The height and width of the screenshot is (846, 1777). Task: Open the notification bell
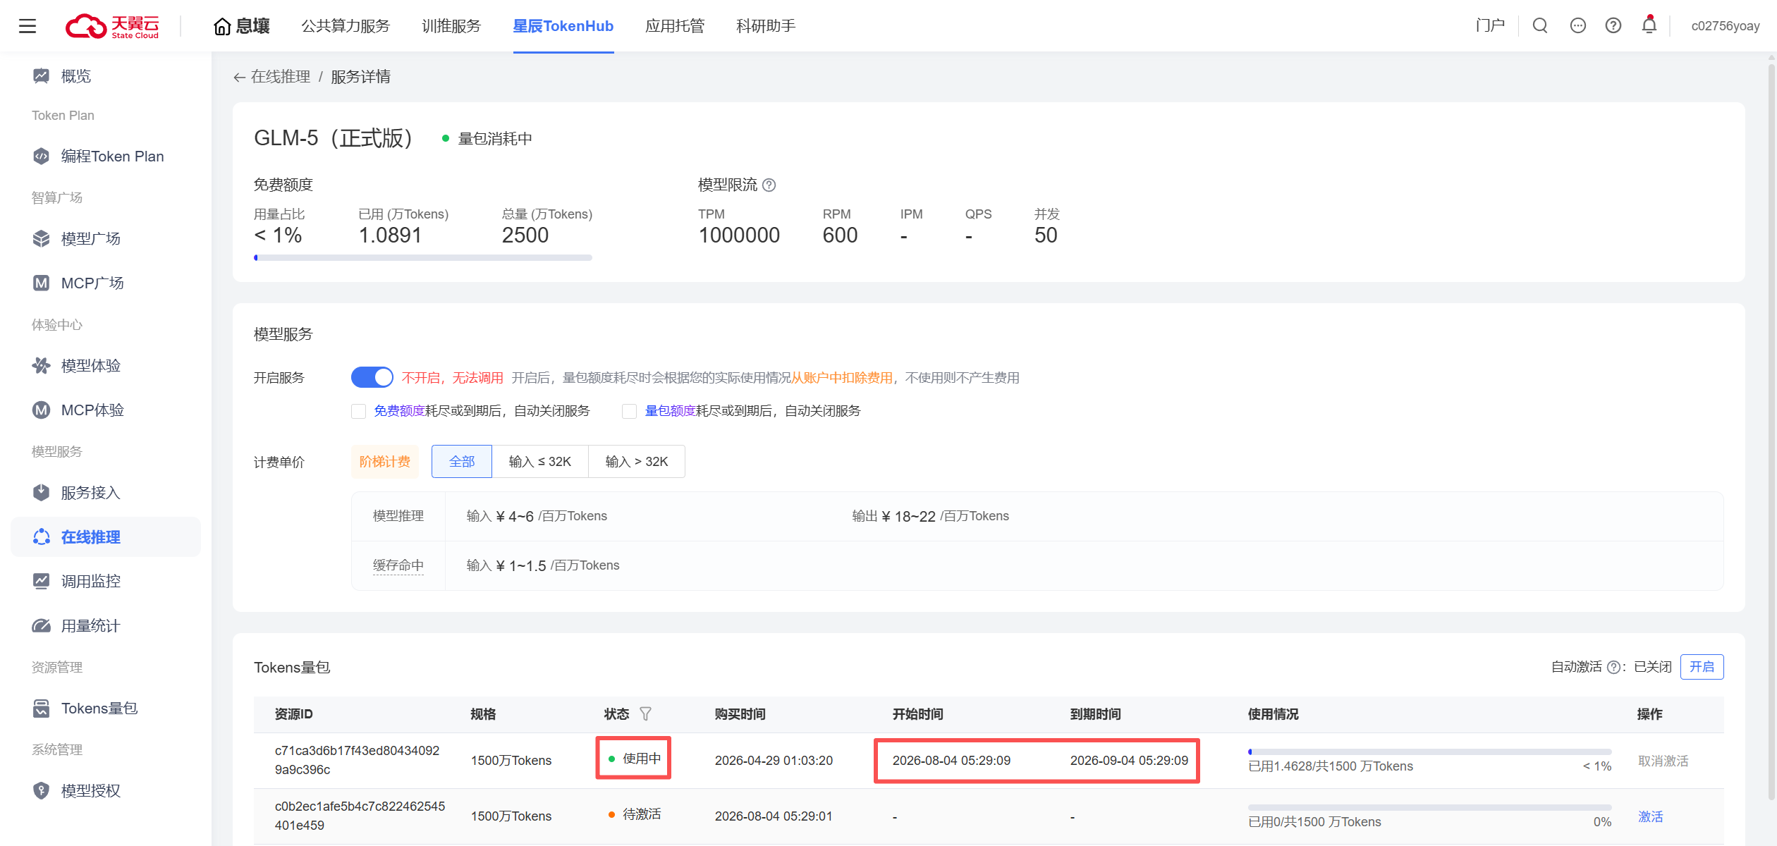coord(1649,25)
